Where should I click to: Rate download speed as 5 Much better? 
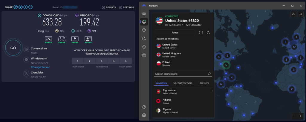click(126, 61)
